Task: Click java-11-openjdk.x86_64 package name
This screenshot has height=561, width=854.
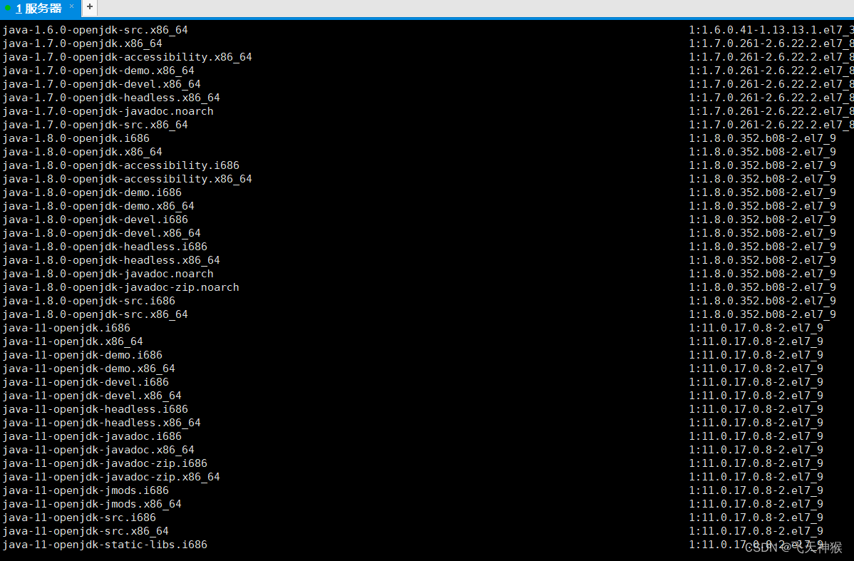Action: [x=73, y=341]
